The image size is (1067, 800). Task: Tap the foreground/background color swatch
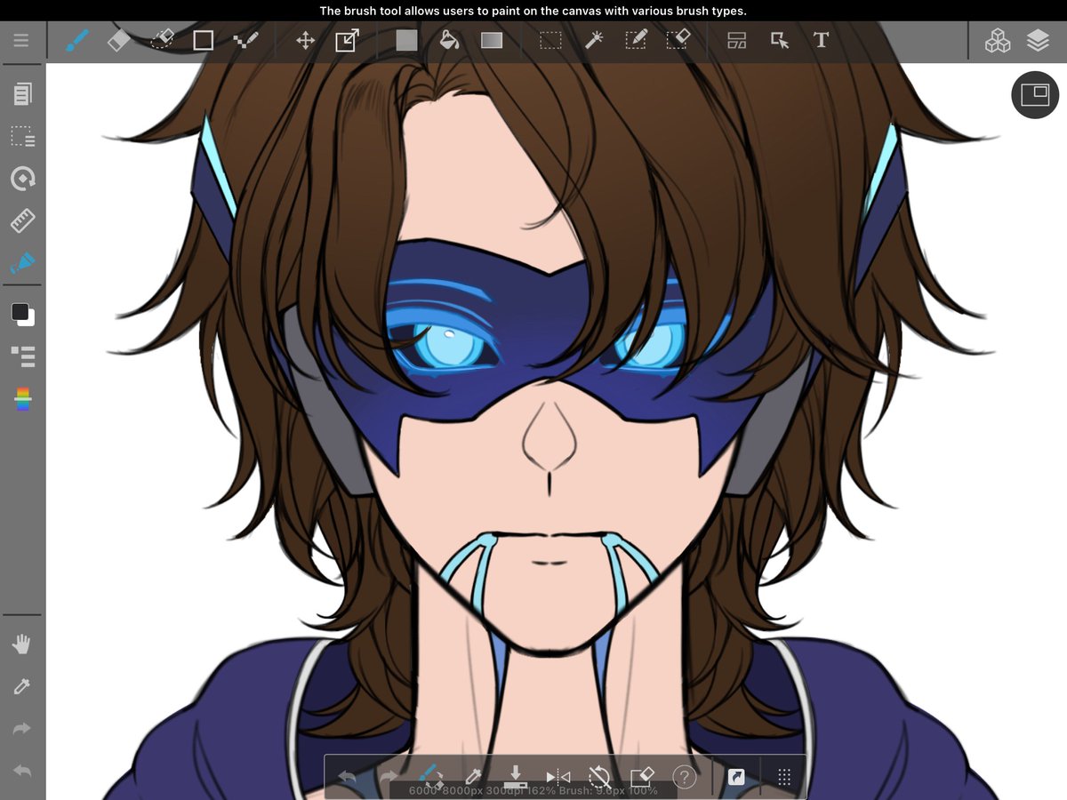[x=23, y=314]
